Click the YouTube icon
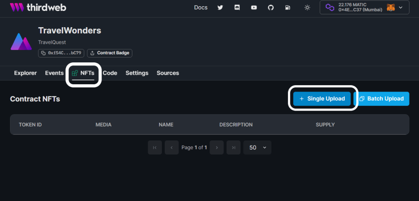 tap(254, 8)
